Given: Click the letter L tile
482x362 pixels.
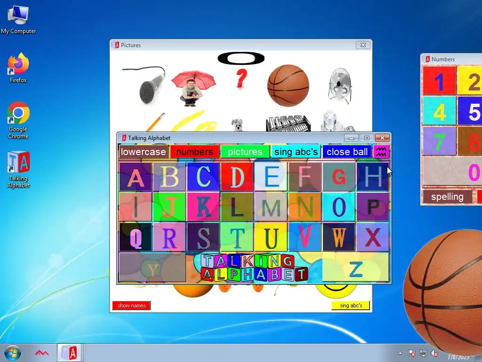Looking at the screenshot, I should tap(237, 207).
